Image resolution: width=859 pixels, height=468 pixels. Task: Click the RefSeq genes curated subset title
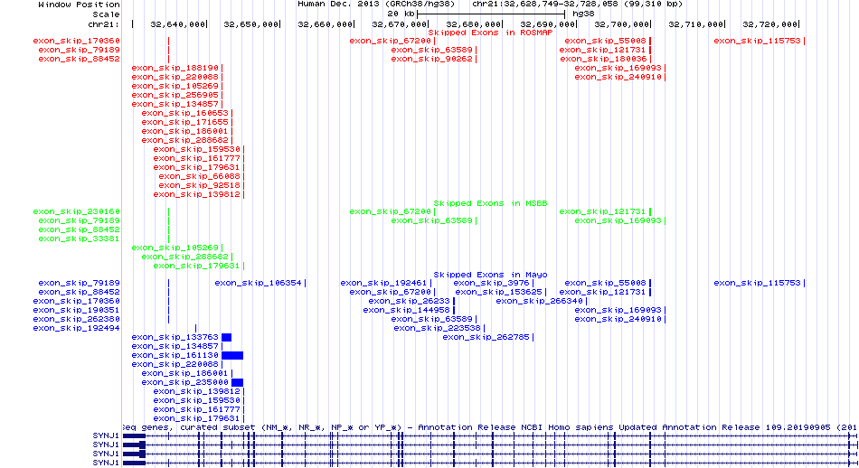pos(488,426)
